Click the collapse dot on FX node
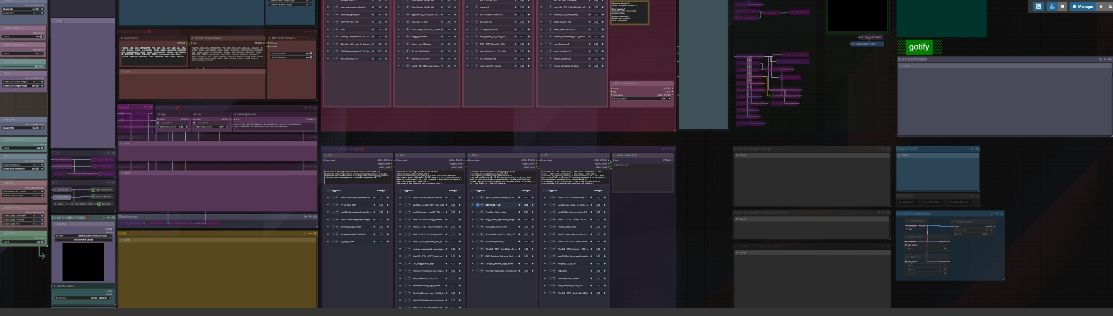 pyautogui.click(x=542, y=155)
